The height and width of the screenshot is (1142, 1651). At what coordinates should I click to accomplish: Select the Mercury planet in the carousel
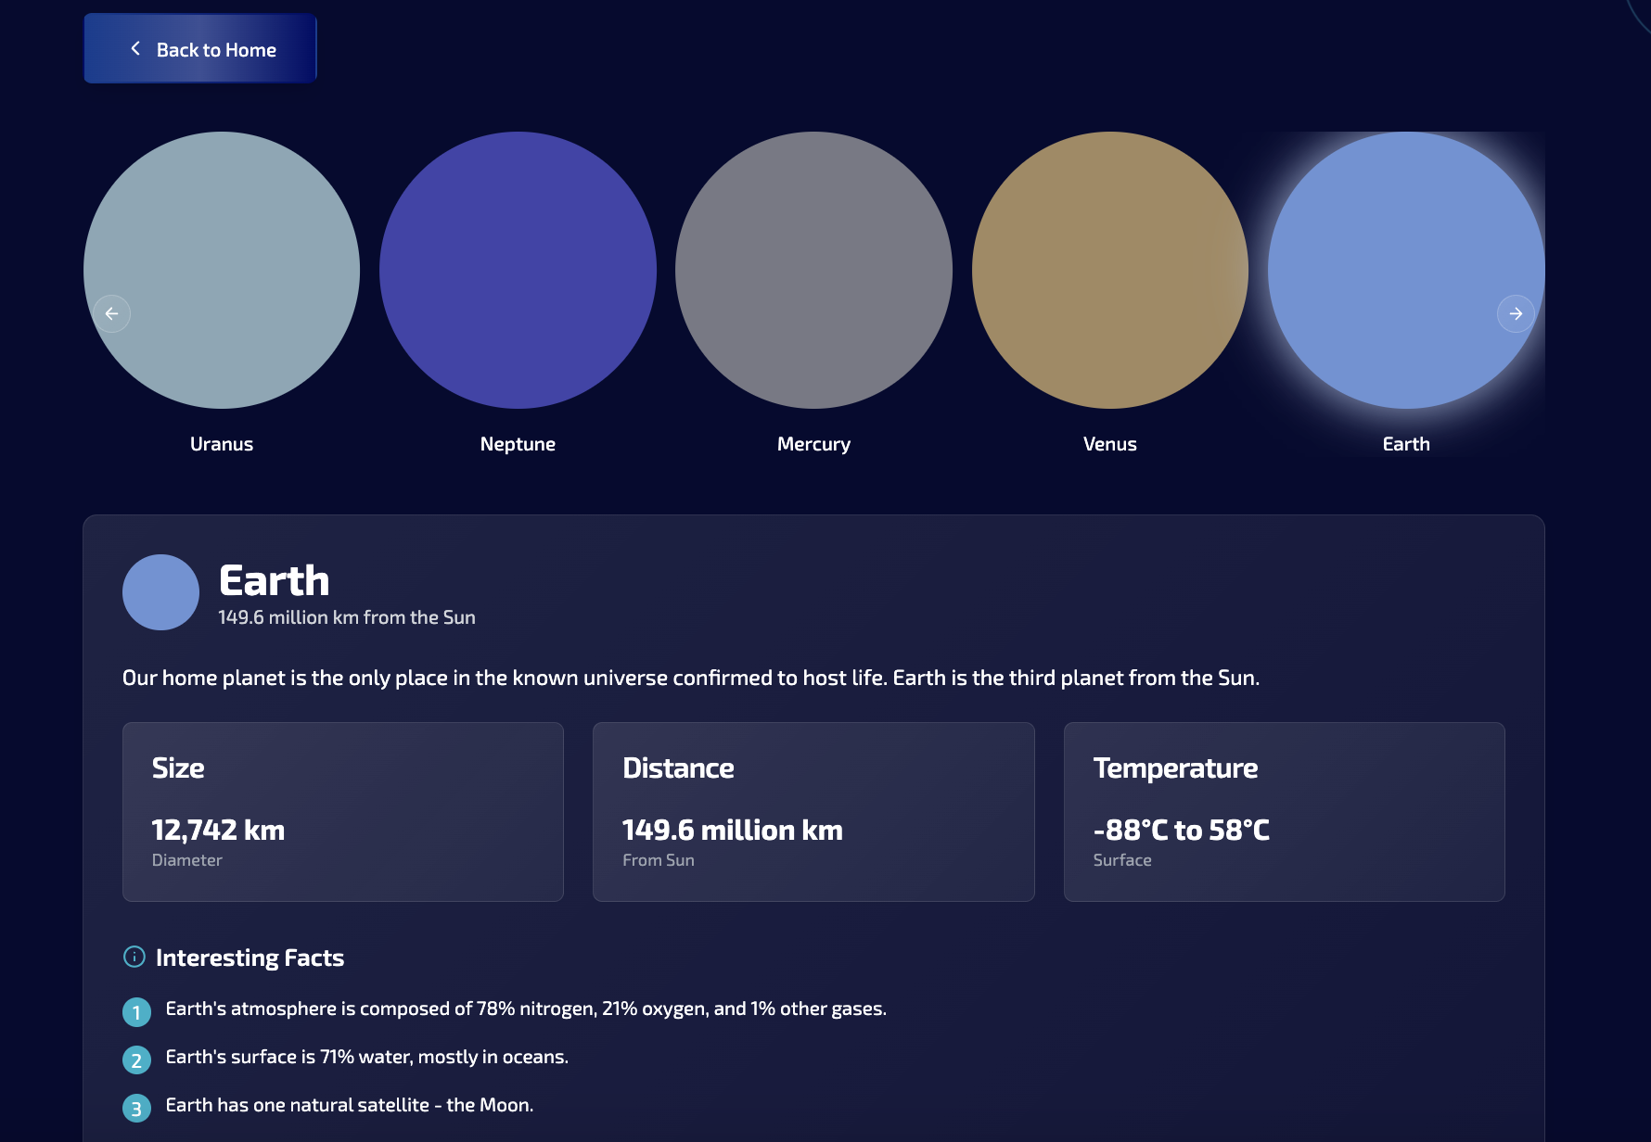point(813,270)
